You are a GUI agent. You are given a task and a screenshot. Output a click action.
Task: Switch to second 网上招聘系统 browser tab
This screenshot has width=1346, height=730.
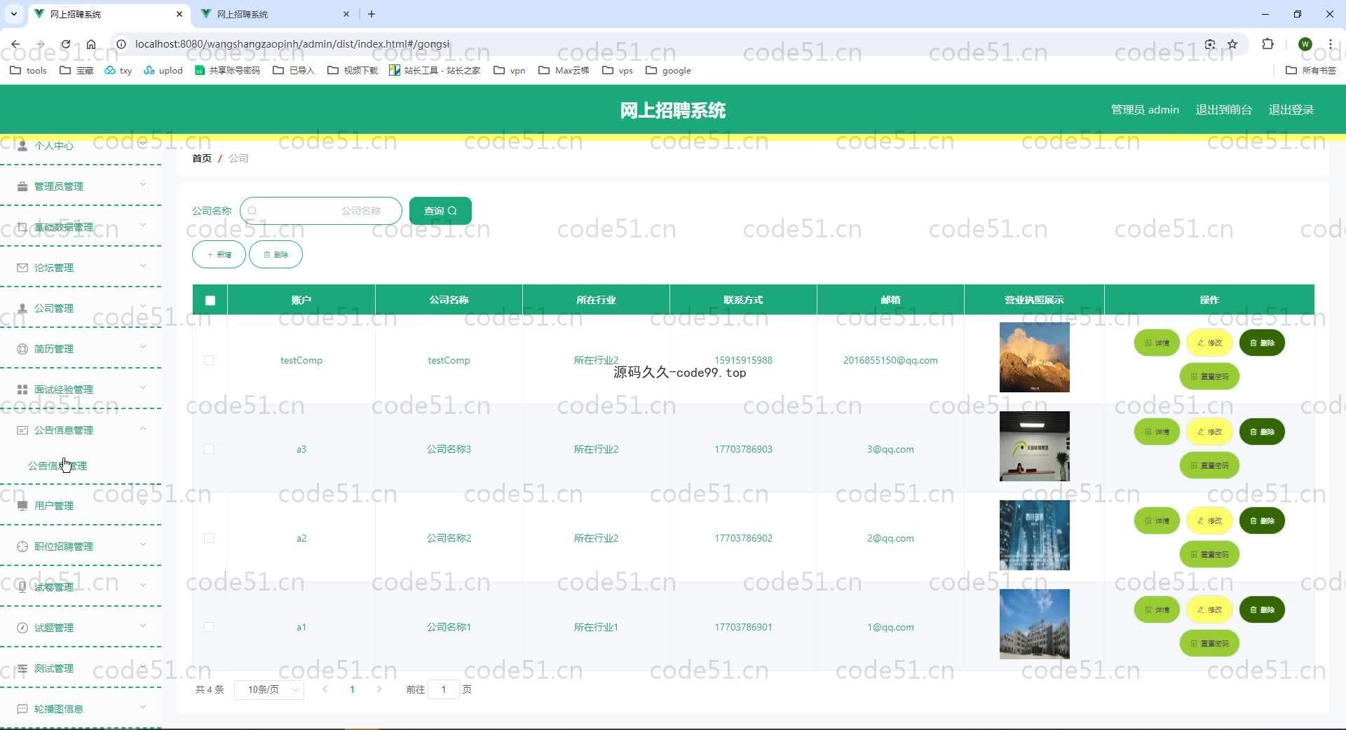pyautogui.click(x=275, y=14)
